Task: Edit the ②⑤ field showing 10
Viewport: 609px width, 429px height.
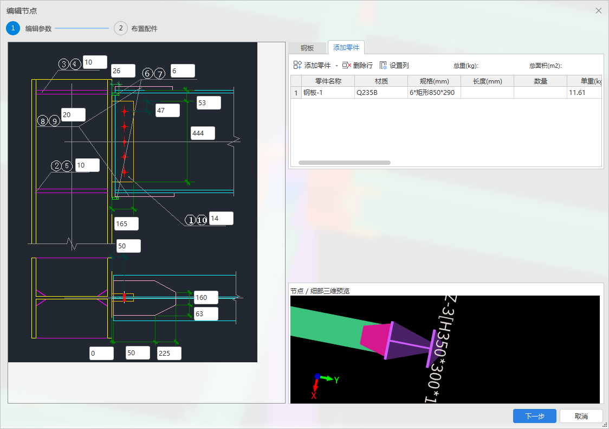Action: [x=87, y=165]
